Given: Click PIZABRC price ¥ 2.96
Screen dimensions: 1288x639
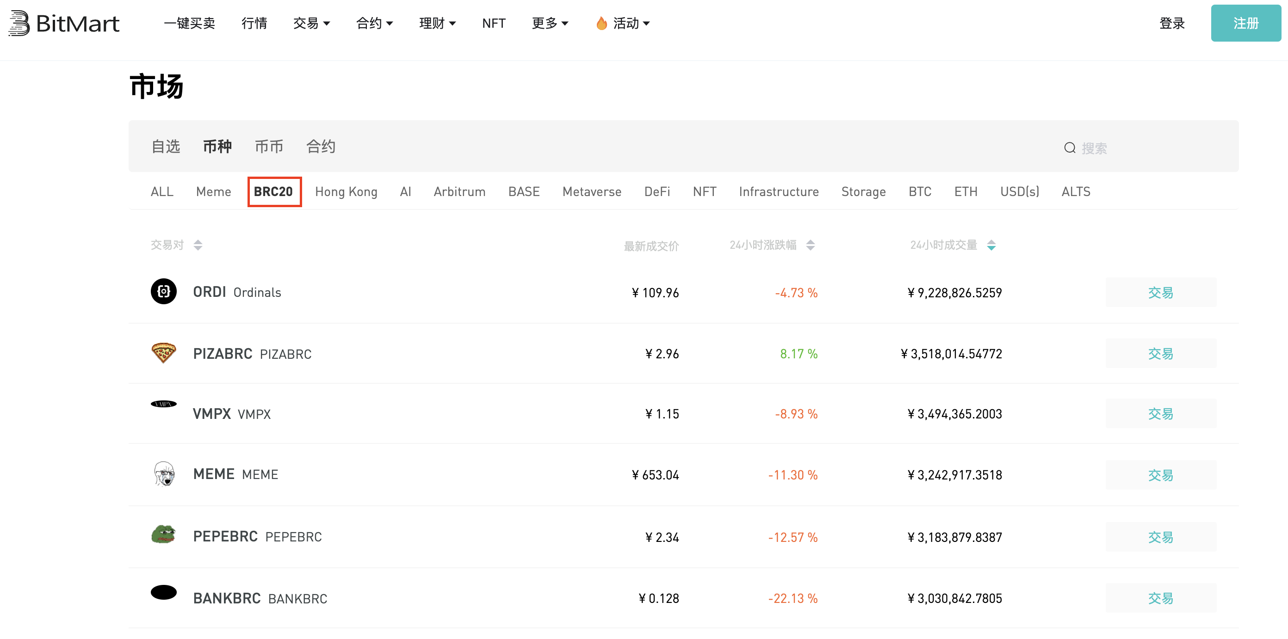Looking at the screenshot, I should 662,354.
